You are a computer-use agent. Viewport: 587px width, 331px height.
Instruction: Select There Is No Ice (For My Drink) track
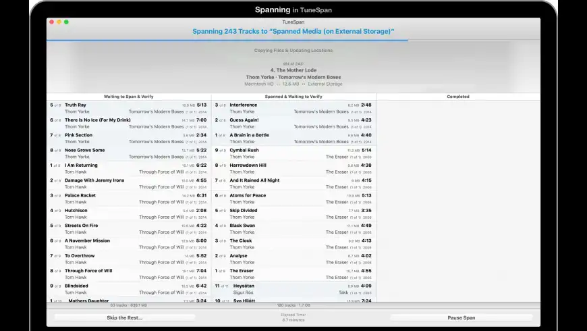128,123
